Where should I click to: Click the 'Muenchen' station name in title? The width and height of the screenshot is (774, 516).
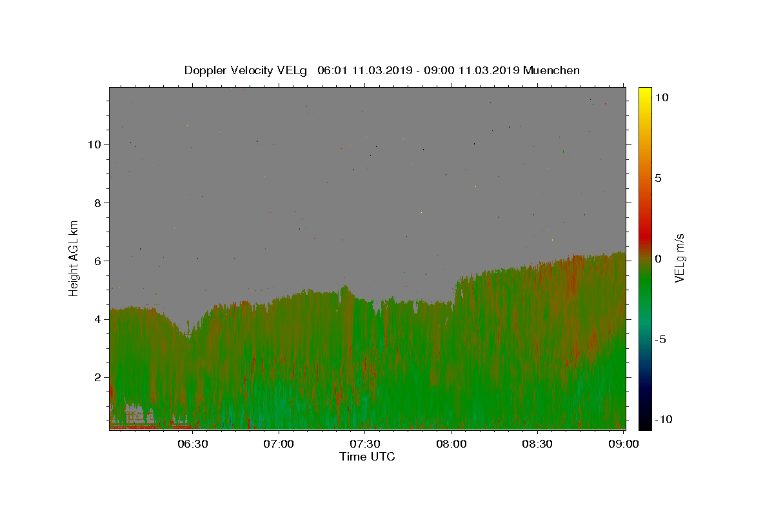pos(551,70)
